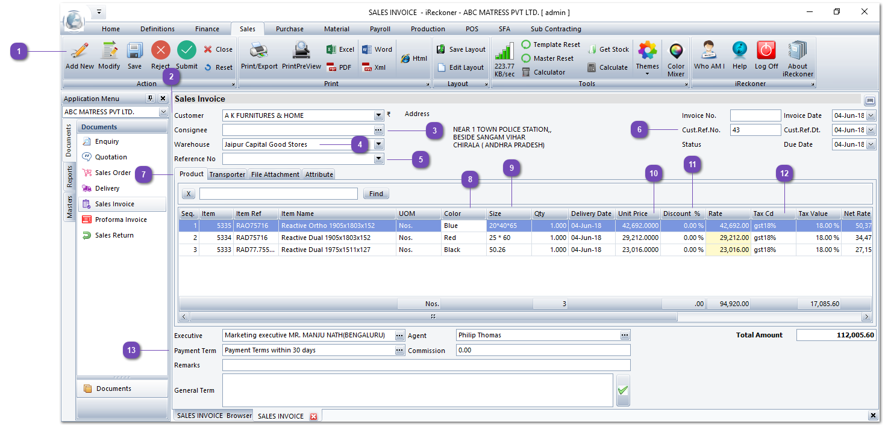Select the Master Reset radio option

click(526, 58)
